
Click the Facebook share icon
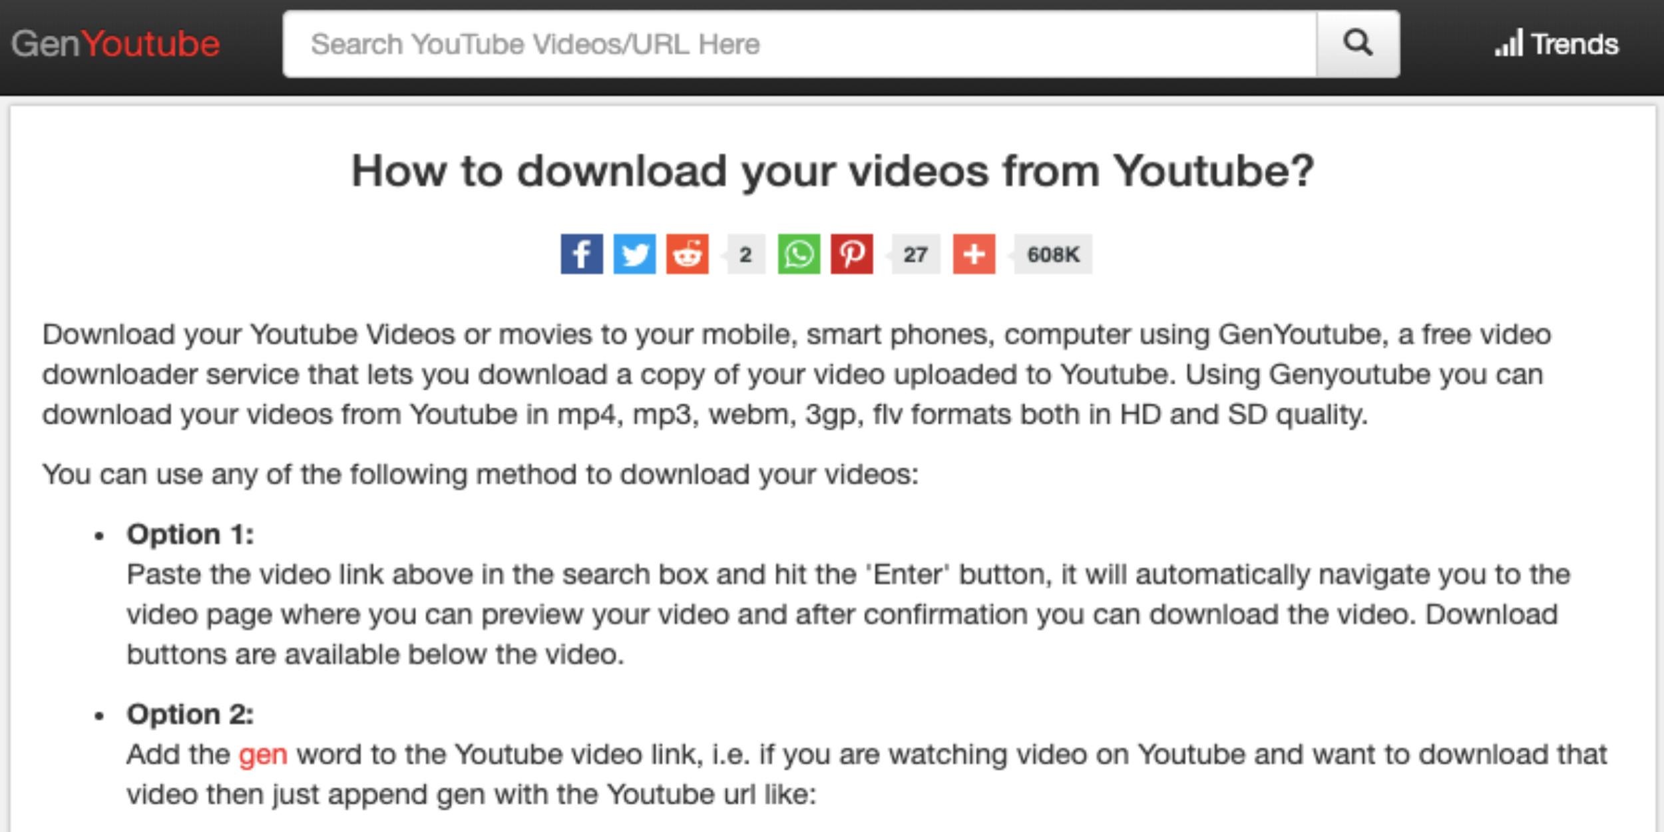[582, 252]
